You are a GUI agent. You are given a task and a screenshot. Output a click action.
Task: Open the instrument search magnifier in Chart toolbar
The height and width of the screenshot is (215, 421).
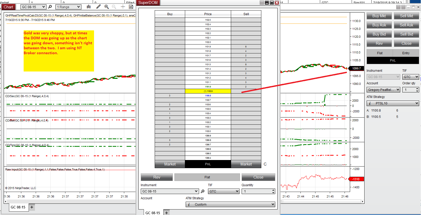click(50, 7)
